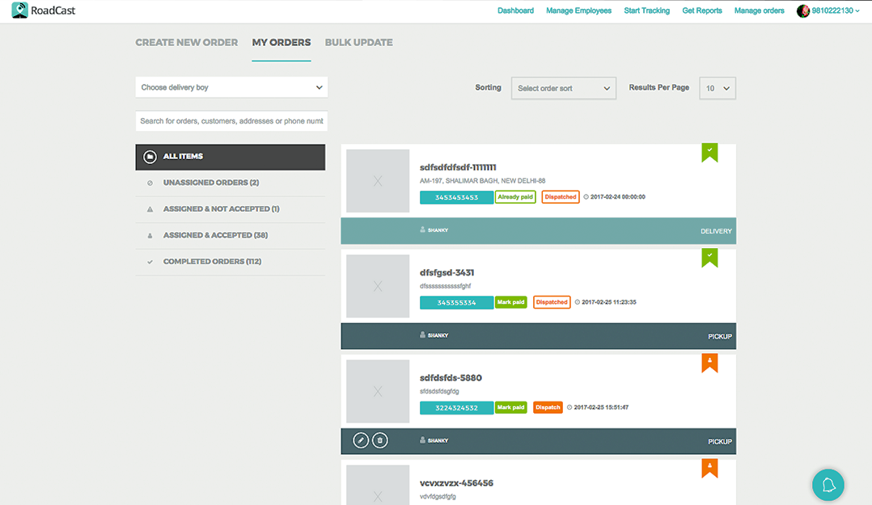Click the user avatar next to 9810222130
The image size is (872, 505).
[x=803, y=11]
